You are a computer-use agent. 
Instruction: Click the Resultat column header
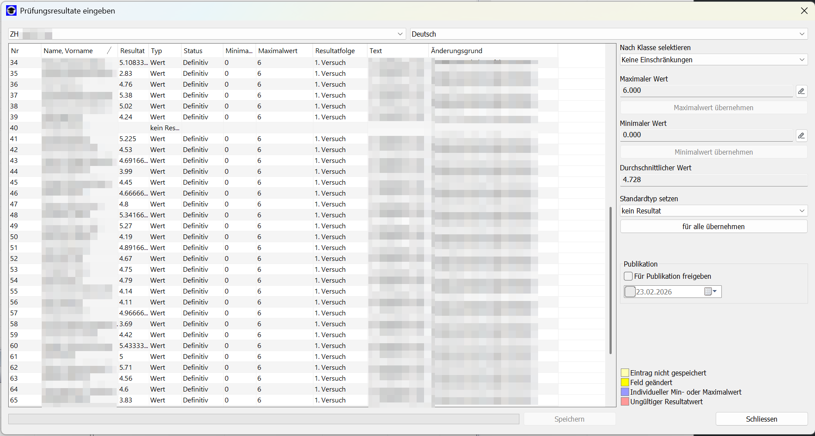click(133, 51)
